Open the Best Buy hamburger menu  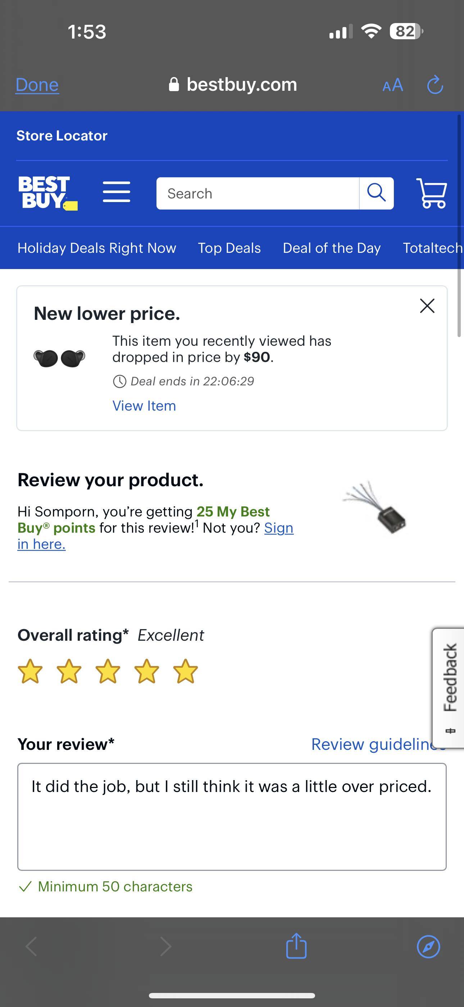pyautogui.click(x=116, y=192)
